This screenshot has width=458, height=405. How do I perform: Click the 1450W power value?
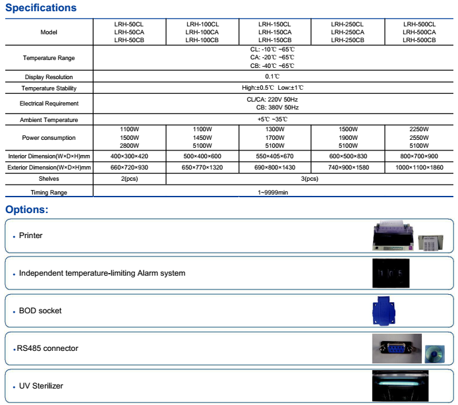click(202, 137)
